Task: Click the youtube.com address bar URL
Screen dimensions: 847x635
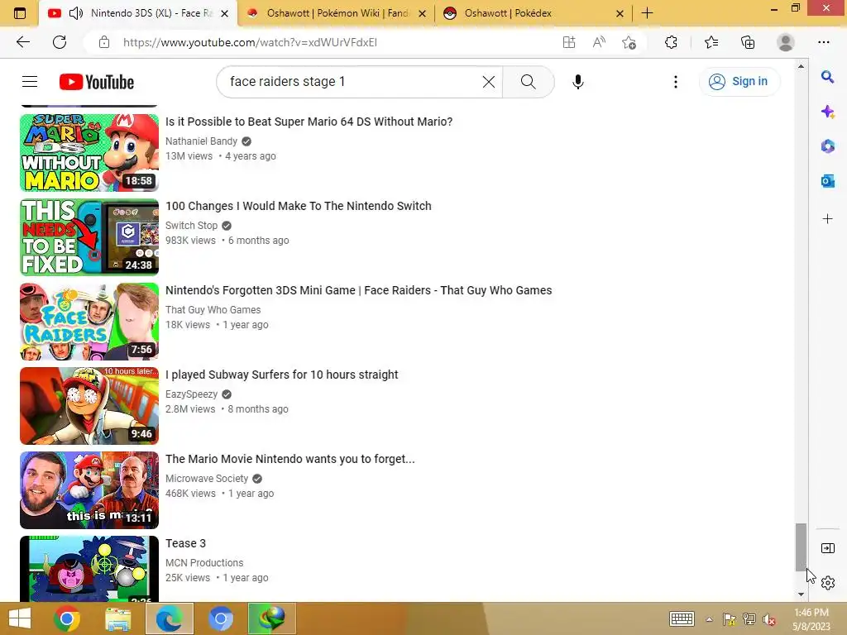Action: tap(250, 42)
